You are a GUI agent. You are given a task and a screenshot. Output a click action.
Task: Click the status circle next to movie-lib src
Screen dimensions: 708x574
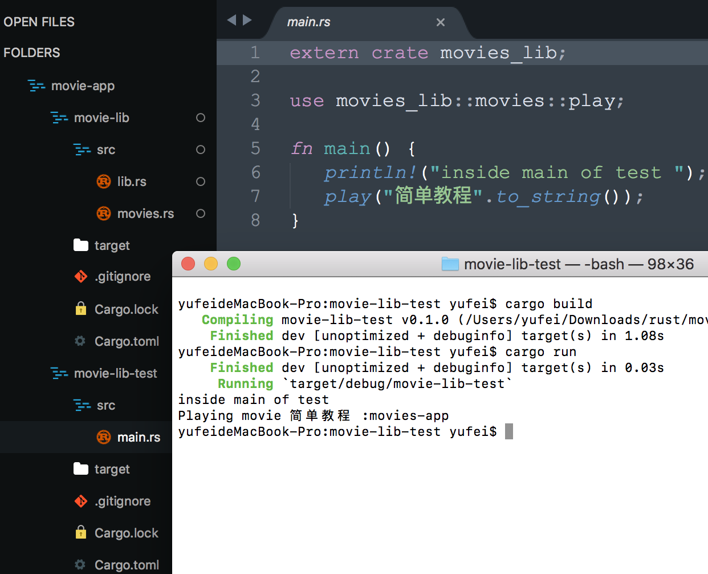[x=201, y=149]
